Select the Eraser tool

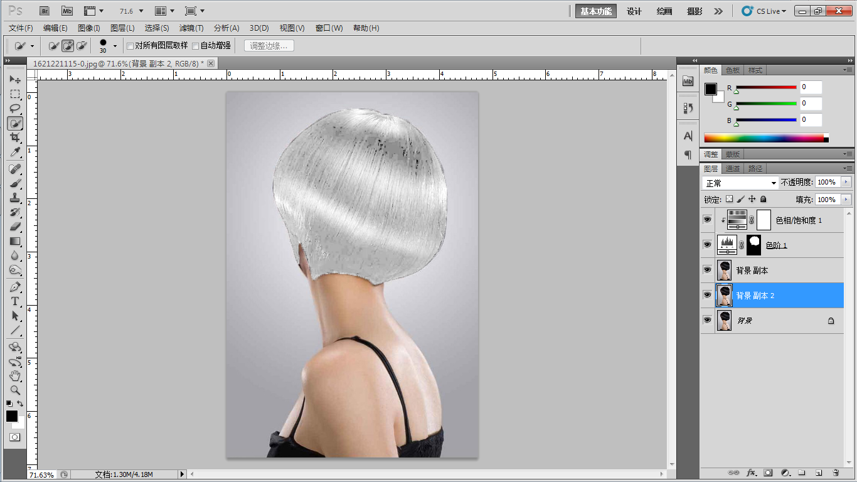(15, 227)
